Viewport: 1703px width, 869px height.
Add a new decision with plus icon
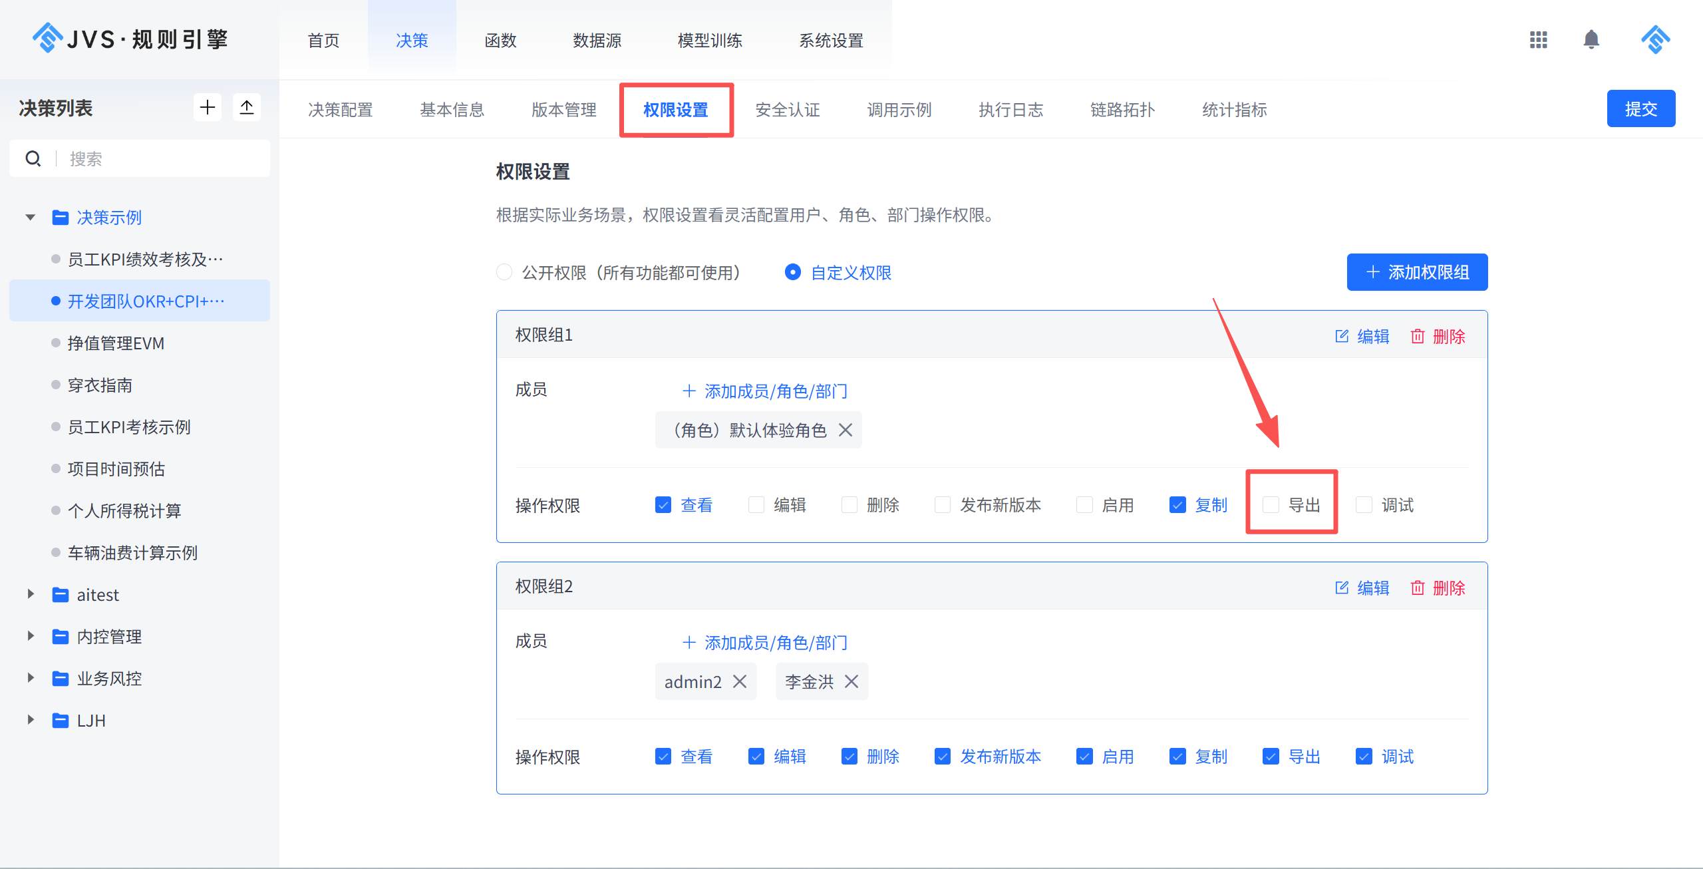coord(208,107)
